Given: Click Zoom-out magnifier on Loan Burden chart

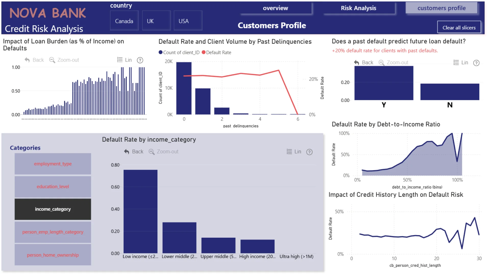Looking at the screenshot, I should pyautogui.click(x=52, y=60).
